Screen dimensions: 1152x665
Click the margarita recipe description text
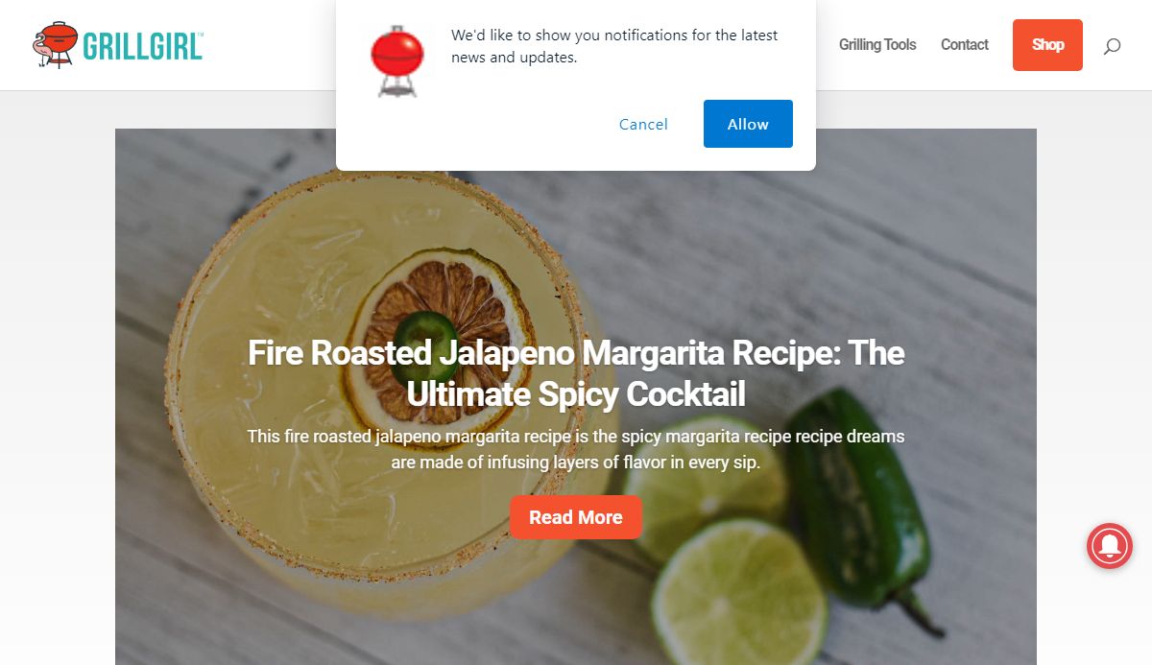click(576, 449)
